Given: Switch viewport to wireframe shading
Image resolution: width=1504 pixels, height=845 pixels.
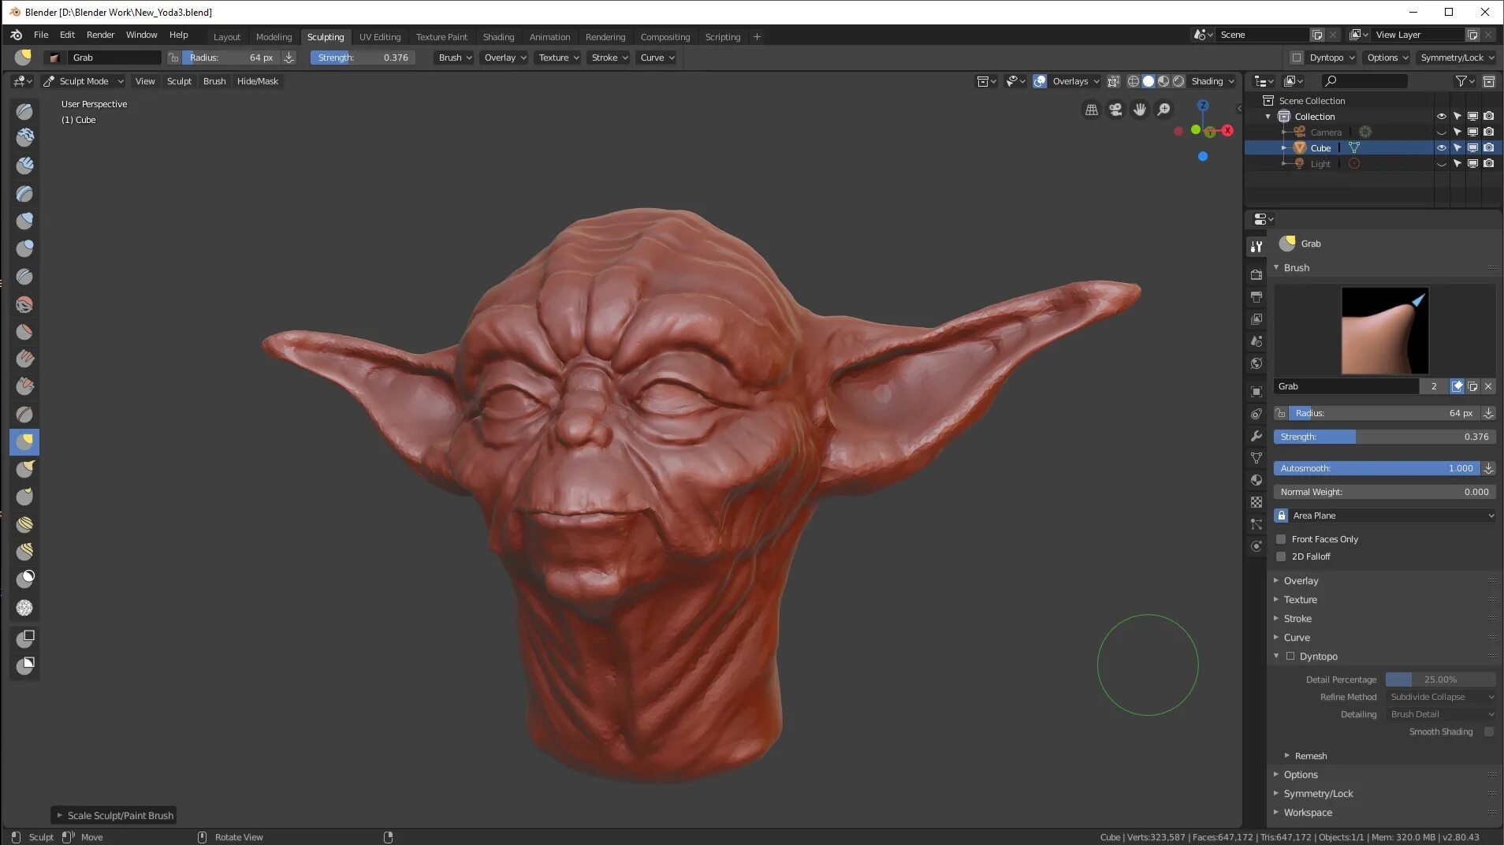Looking at the screenshot, I should 1134,81.
